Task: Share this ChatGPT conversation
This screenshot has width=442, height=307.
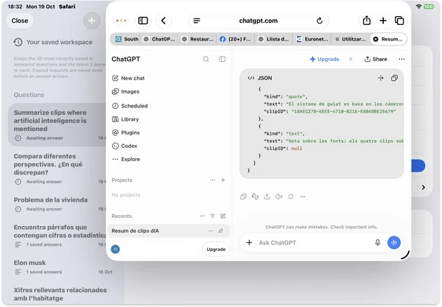Action: coord(376,59)
